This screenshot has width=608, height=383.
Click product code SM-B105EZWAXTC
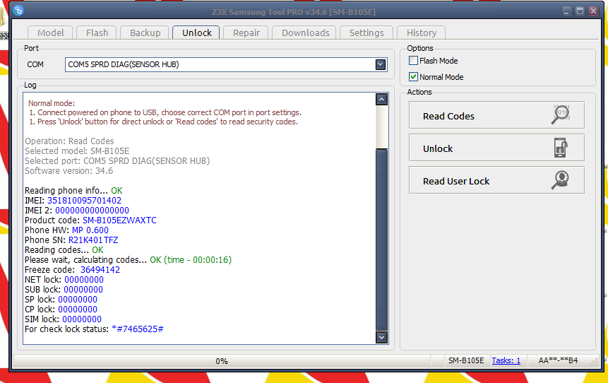coord(119,220)
